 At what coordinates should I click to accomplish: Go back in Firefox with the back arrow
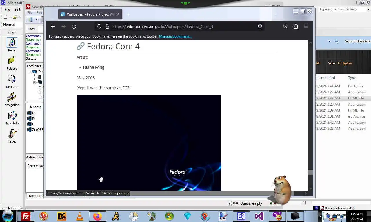click(x=53, y=26)
